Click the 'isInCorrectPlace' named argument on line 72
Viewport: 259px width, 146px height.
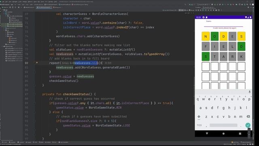pos(76,27)
